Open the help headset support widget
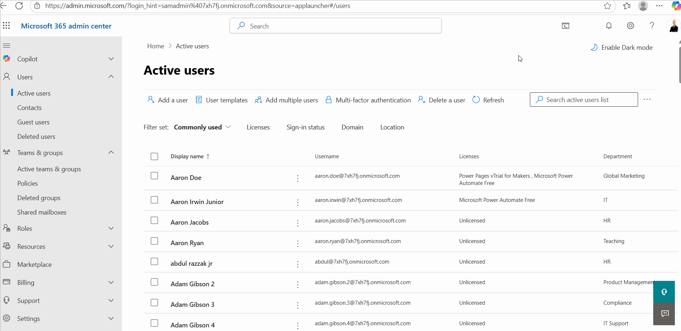Viewport: 681px width, 331px height. (664, 292)
